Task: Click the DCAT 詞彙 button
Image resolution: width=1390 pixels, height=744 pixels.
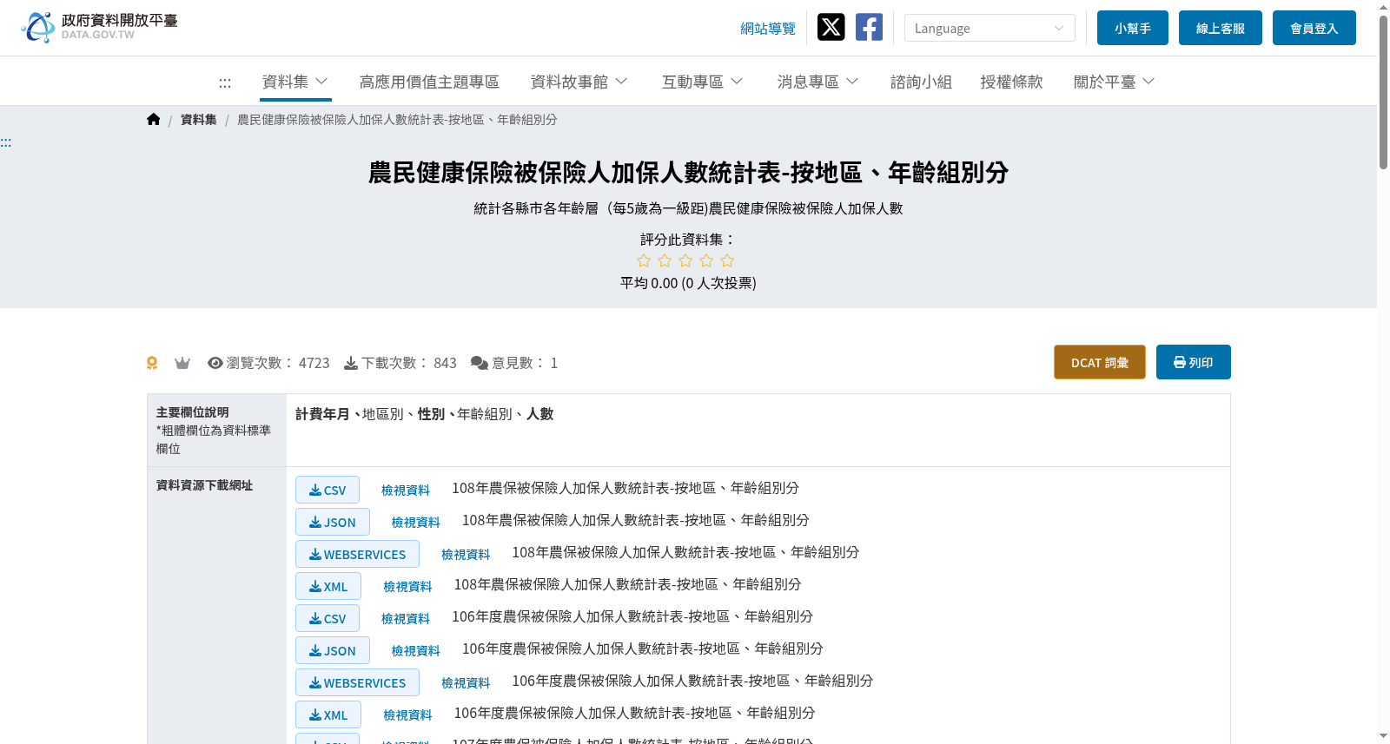Action: (1100, 362)
